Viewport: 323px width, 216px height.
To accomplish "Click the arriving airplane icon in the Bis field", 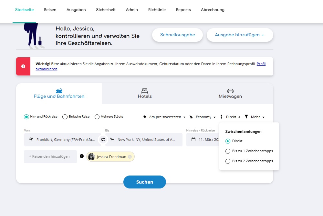I will pos(112,139).
